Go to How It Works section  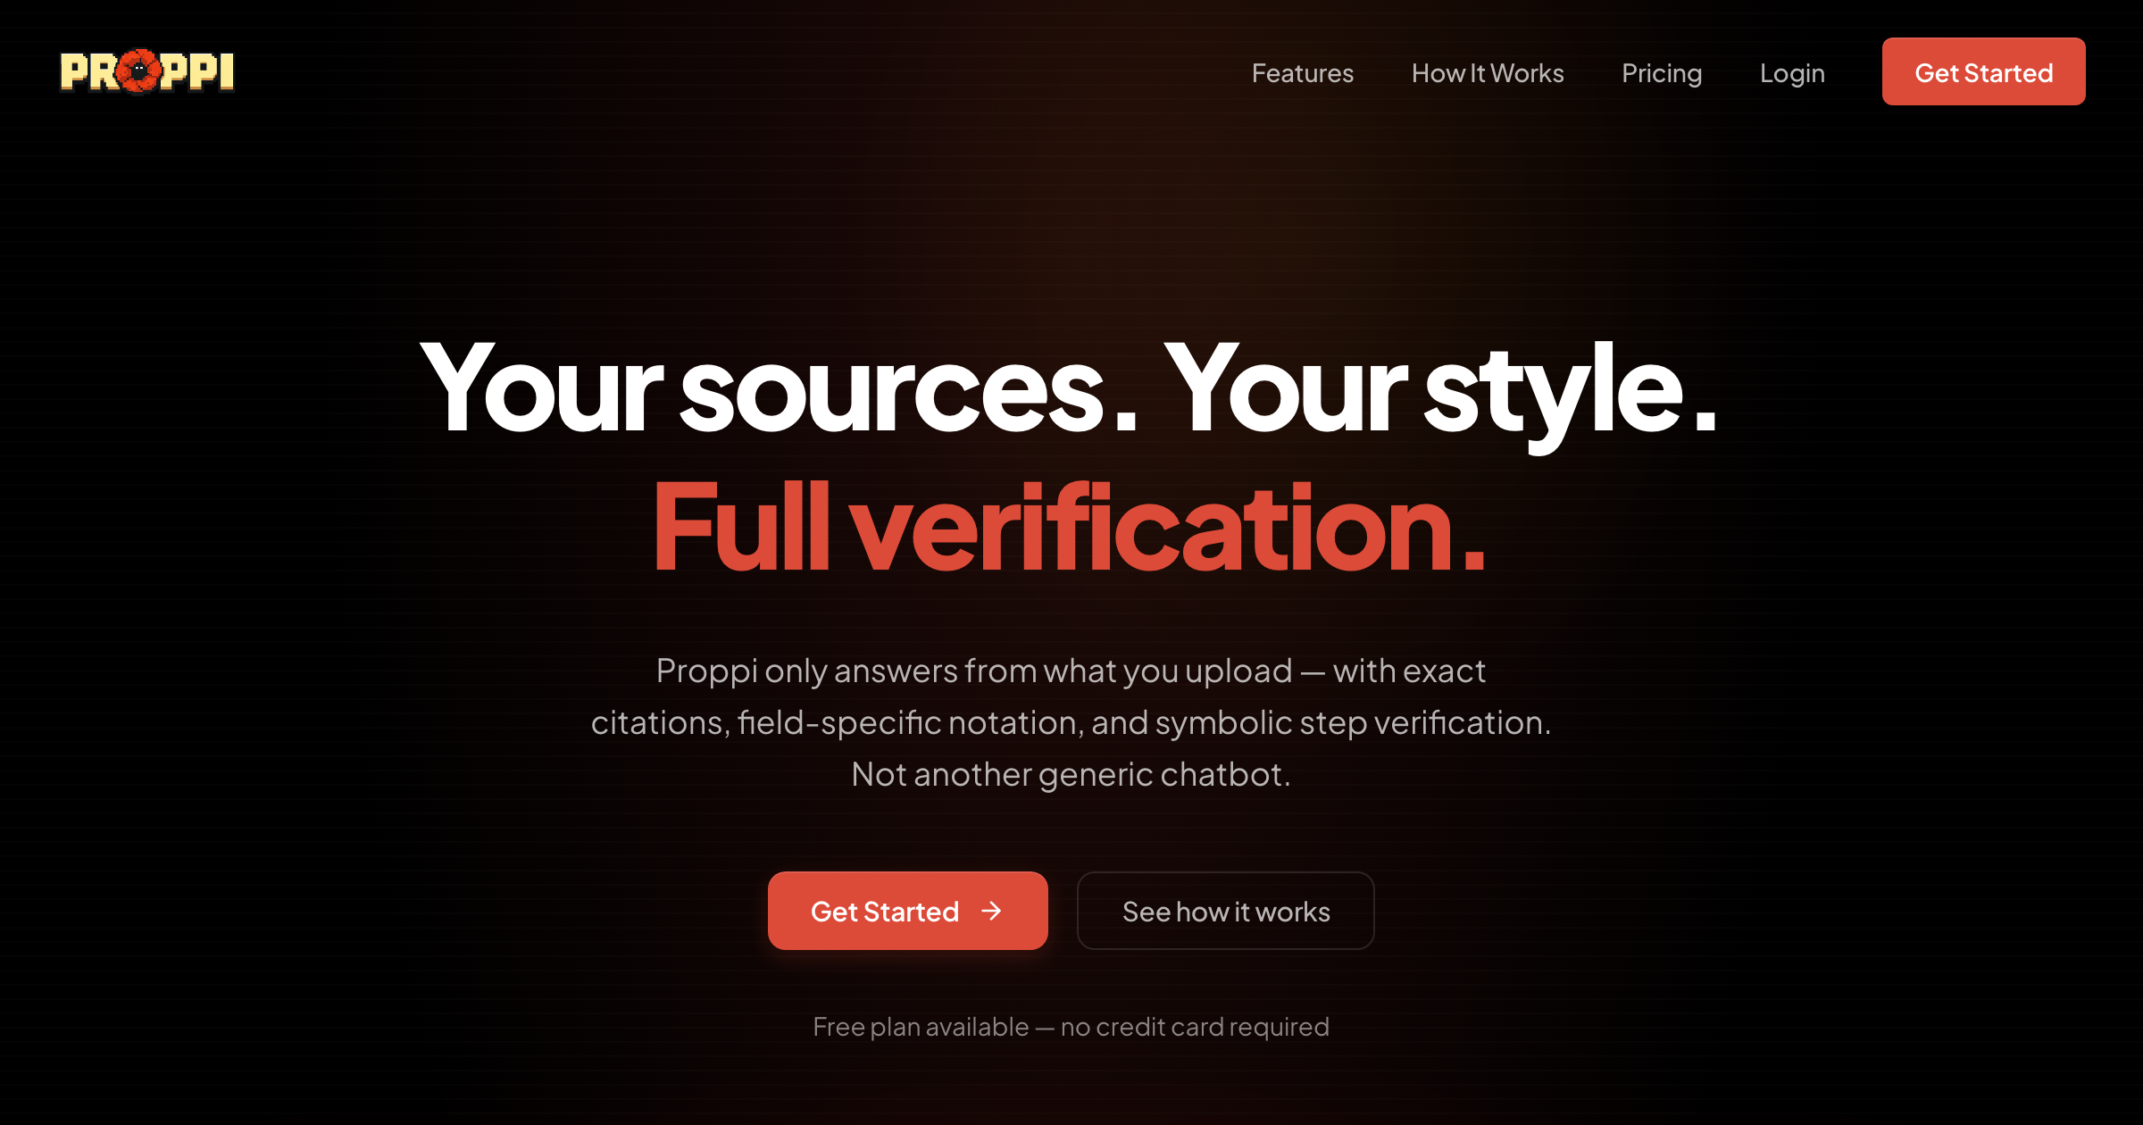click(x=1488, y=72)
